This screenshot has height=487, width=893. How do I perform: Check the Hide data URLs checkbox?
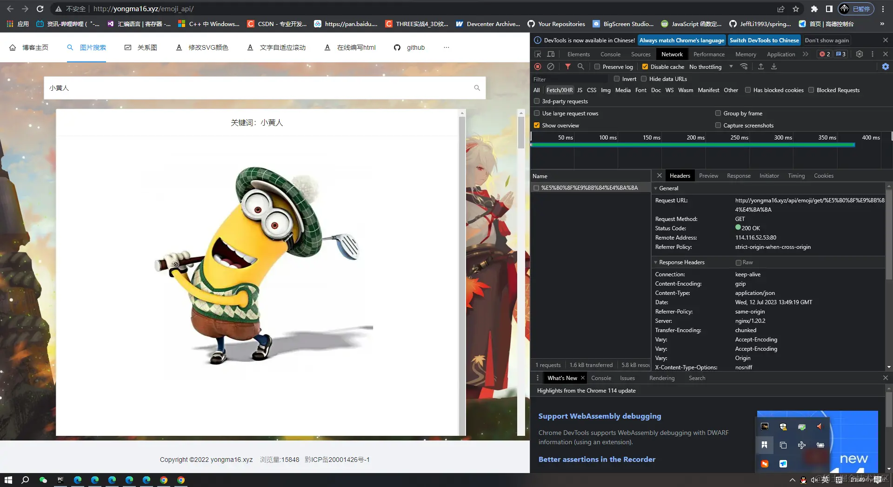pos(644,79)
